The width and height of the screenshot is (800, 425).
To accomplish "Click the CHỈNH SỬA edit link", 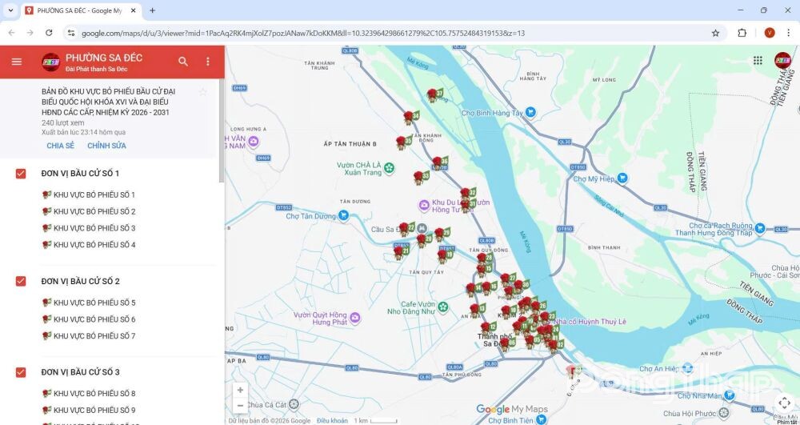I will (106, 146).
